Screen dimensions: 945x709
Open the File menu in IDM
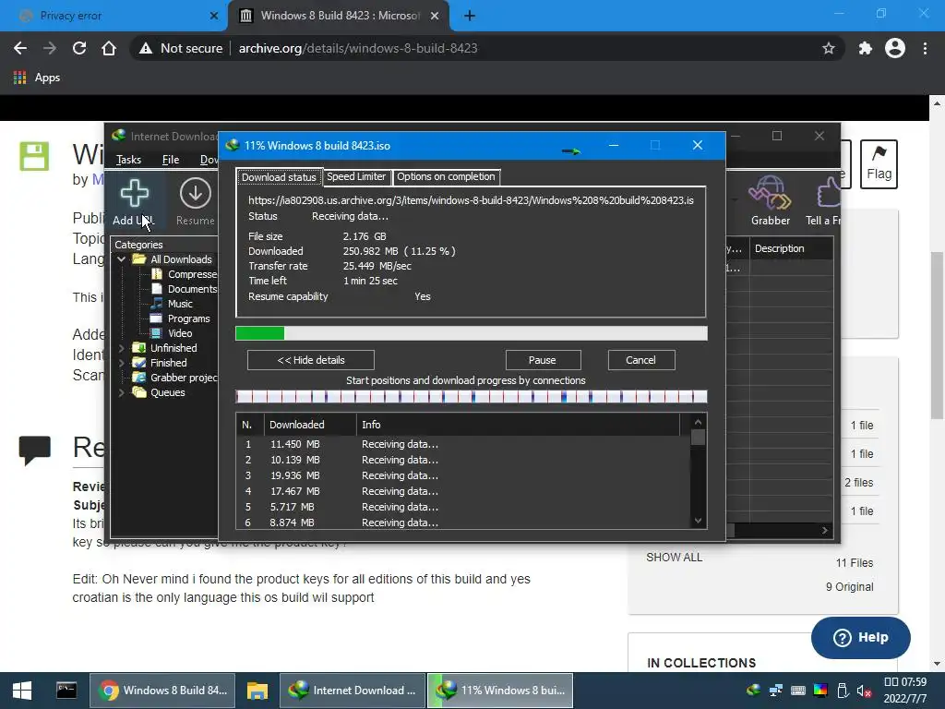[x=171, y=160]
